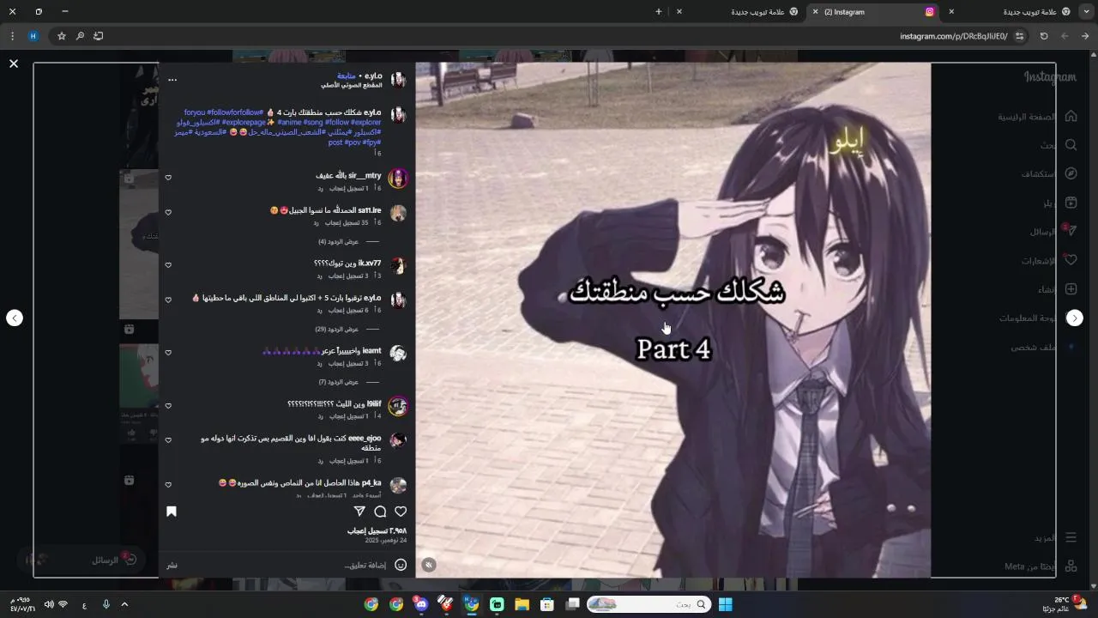
Task: Click address bar showing instagram.com/p/DRcBqJIiJE0/
Action: click(953, 36)
